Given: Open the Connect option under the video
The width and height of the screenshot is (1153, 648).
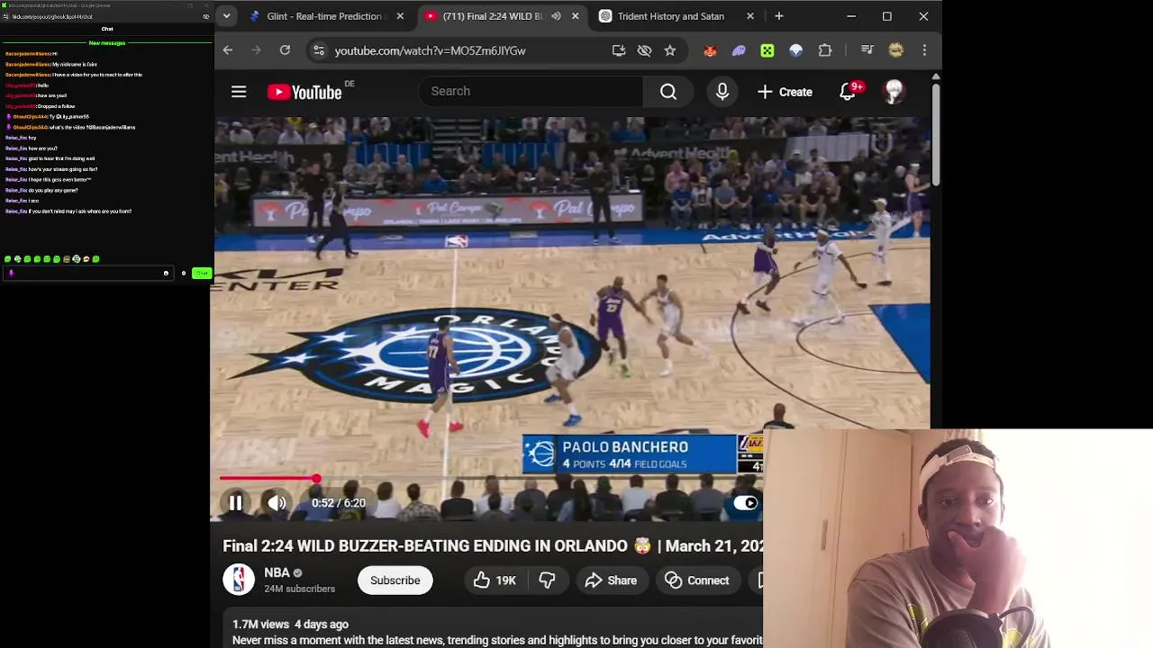Looking at the screenshot, I should pos(697,580).
